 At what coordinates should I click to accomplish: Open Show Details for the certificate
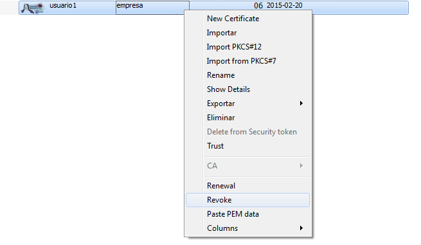(248, 89)
